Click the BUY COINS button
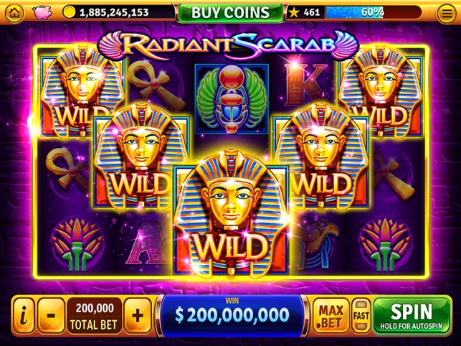This screenshot has height=346, width=461. click(x=230, y=13)
